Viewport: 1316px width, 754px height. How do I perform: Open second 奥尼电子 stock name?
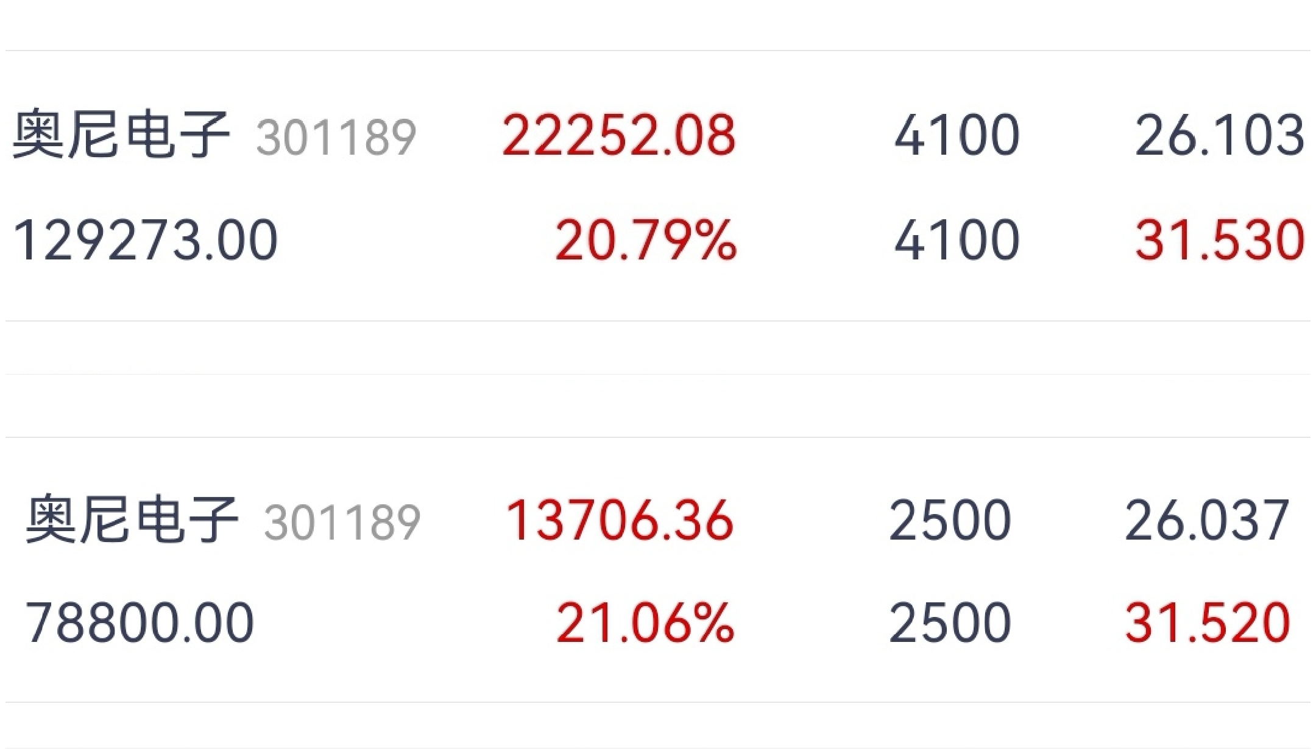point(132,519)
